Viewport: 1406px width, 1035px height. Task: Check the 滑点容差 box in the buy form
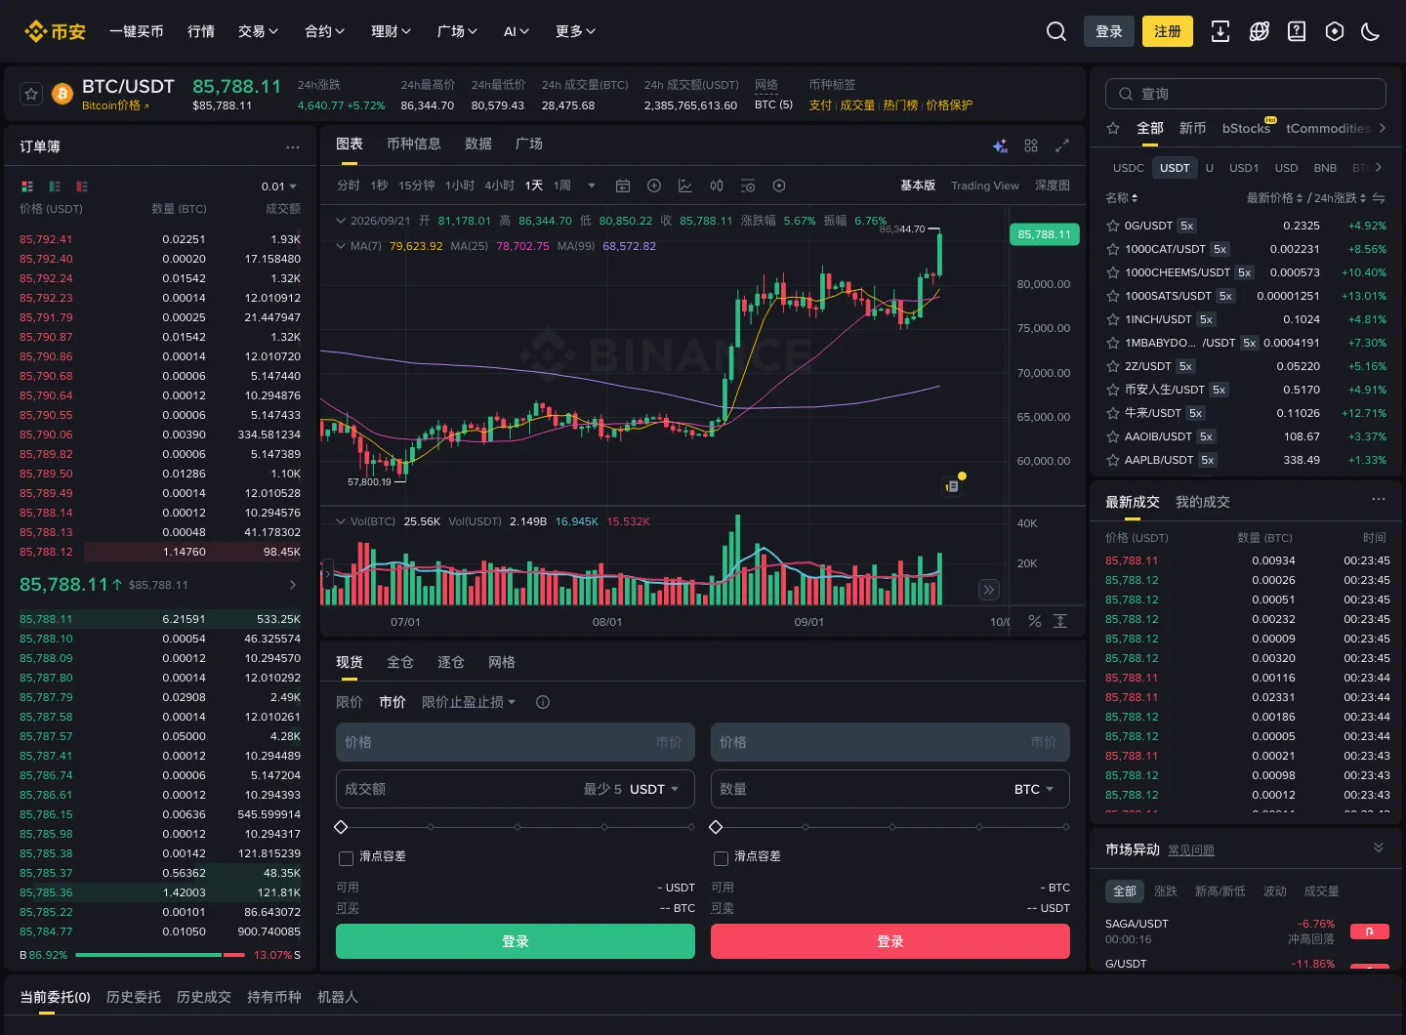(346, 858)
